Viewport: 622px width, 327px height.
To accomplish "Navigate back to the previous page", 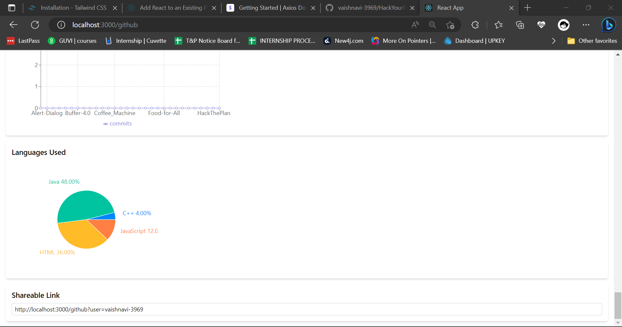I will [x=13, y=25].
